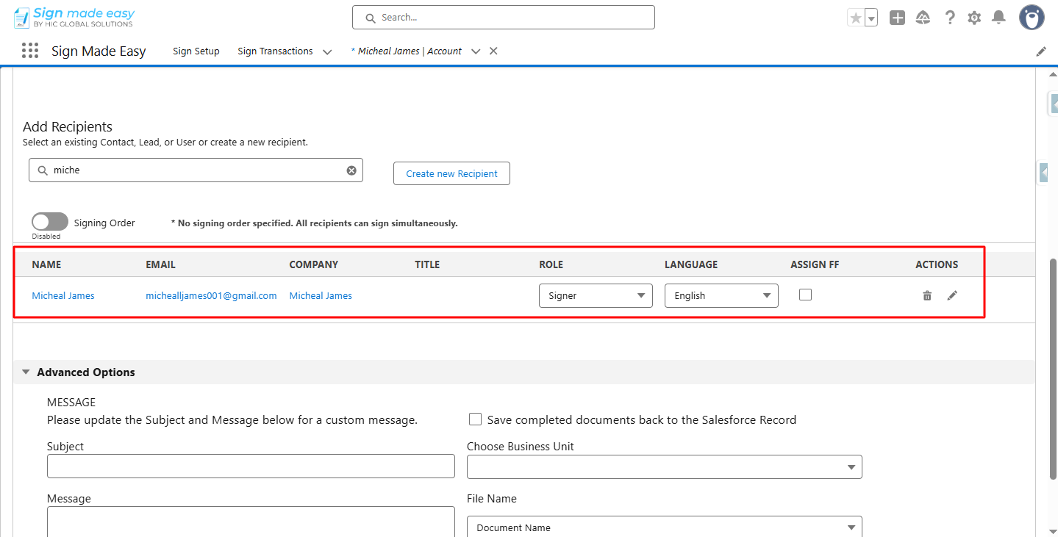The height and width of the screenshot is (537, 1058).
Task: Clear the recipient search text
Action: click(351, 170)
